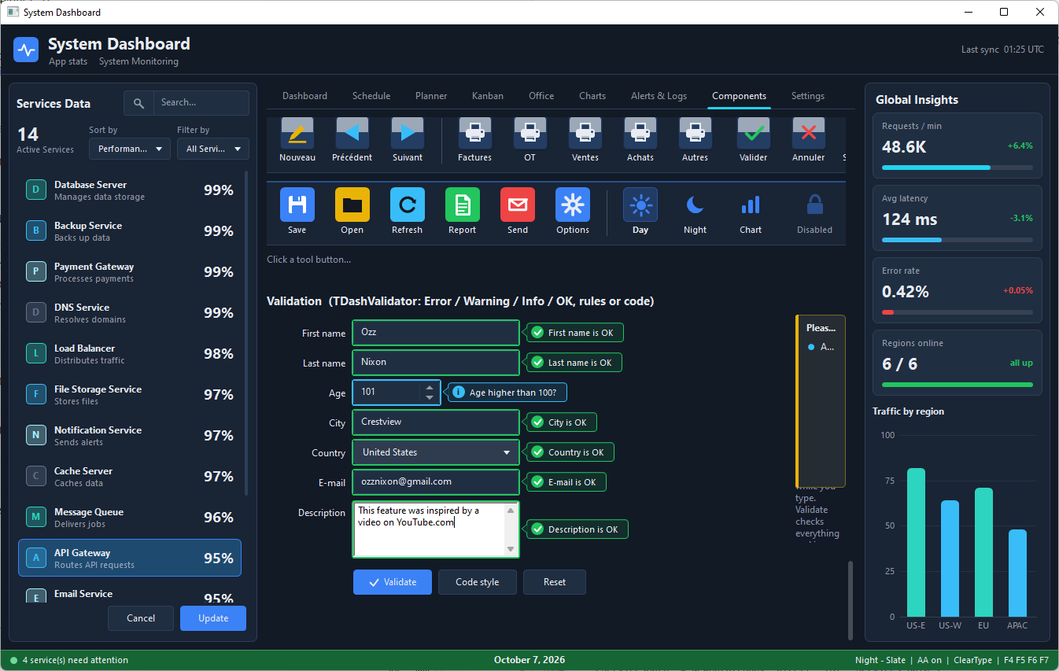Click the Factures printer icon
Image resolution: width=1059 pixels, height=671 pixels.
click(x=475, y=134)
